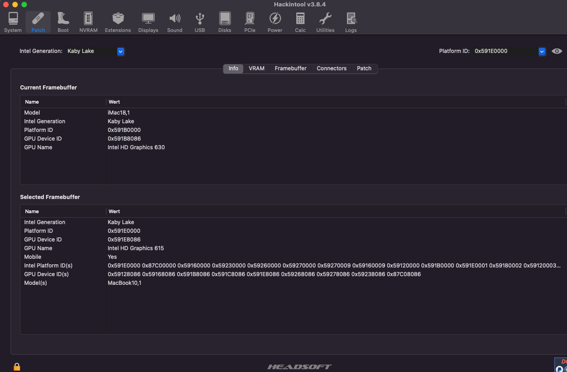
Task: Select the Intel HD Graphics 630 value
Action: click(136, 147)
